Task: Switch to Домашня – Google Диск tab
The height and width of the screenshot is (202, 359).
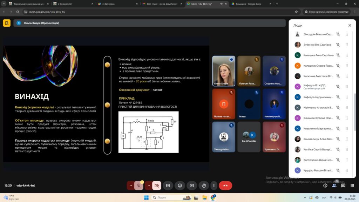Action: tap(250, 4)
